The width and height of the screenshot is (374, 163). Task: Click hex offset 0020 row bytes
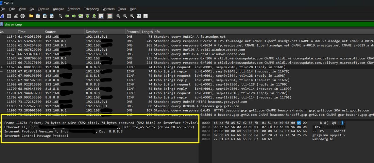pos(260,131)
